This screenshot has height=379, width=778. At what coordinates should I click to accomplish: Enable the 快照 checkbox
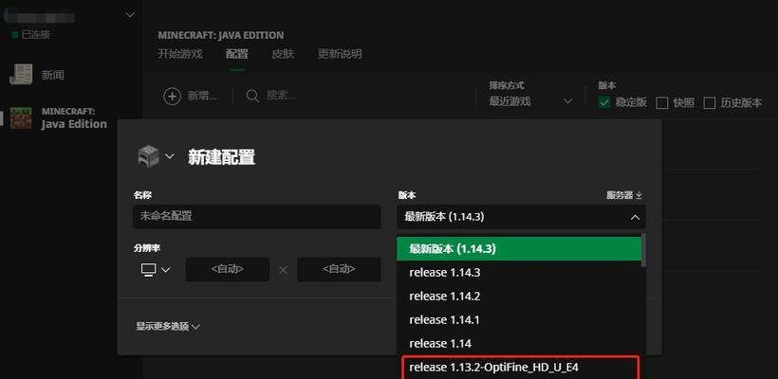coord(661,103)
